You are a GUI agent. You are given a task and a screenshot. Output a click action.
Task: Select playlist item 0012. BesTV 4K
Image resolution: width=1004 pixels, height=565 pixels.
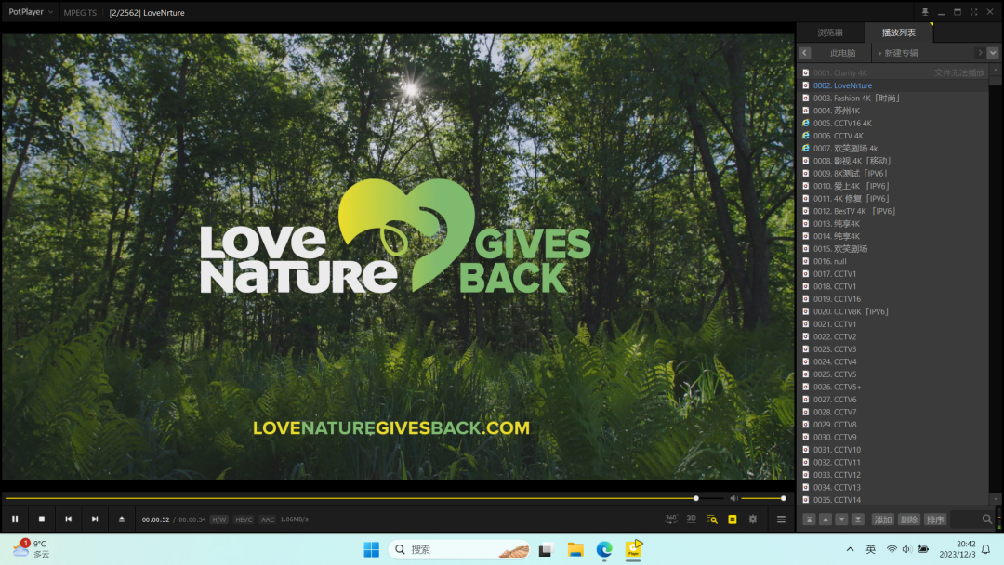click(x=894, y=211)
